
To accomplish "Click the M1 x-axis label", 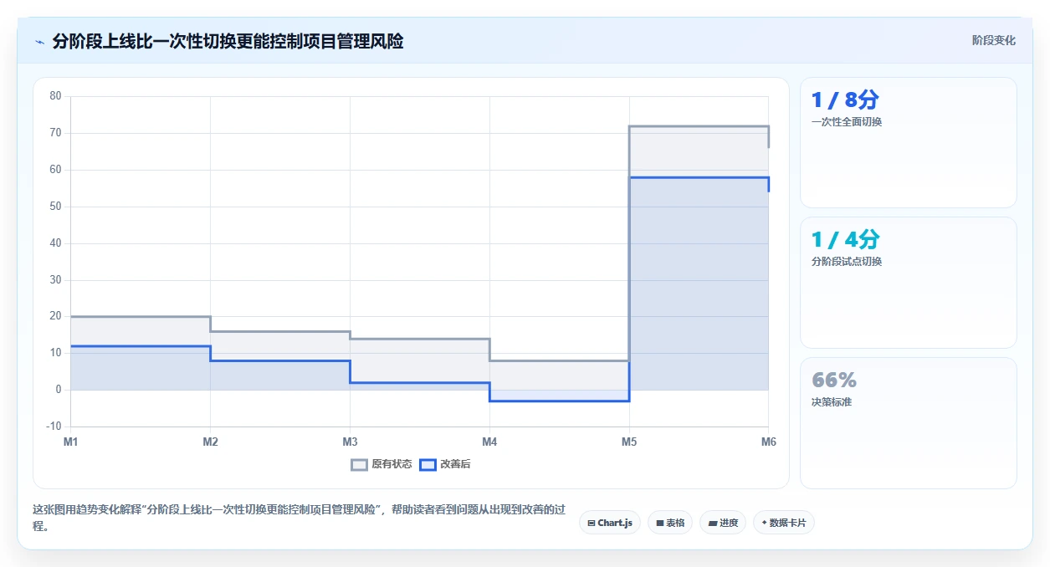I will coord(71,442).
